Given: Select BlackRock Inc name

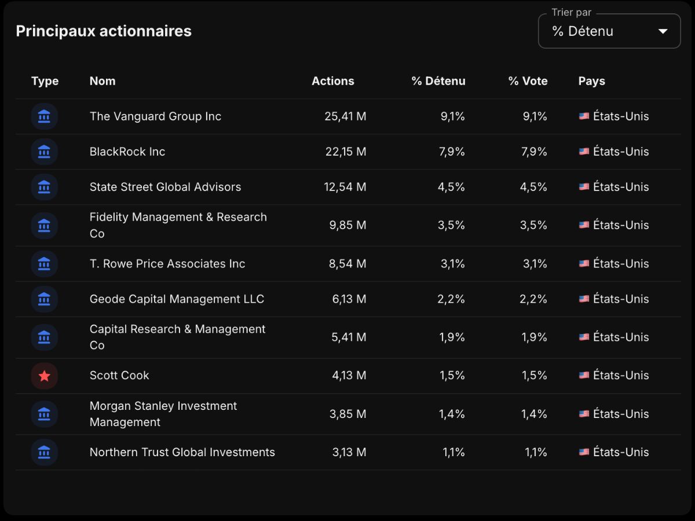Looking at the screenshot, I should [x=127, y=152].
